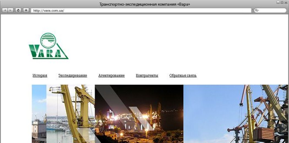The image size is (289, 143).
Task: Close the browser window
Action: tap(286, 2)
